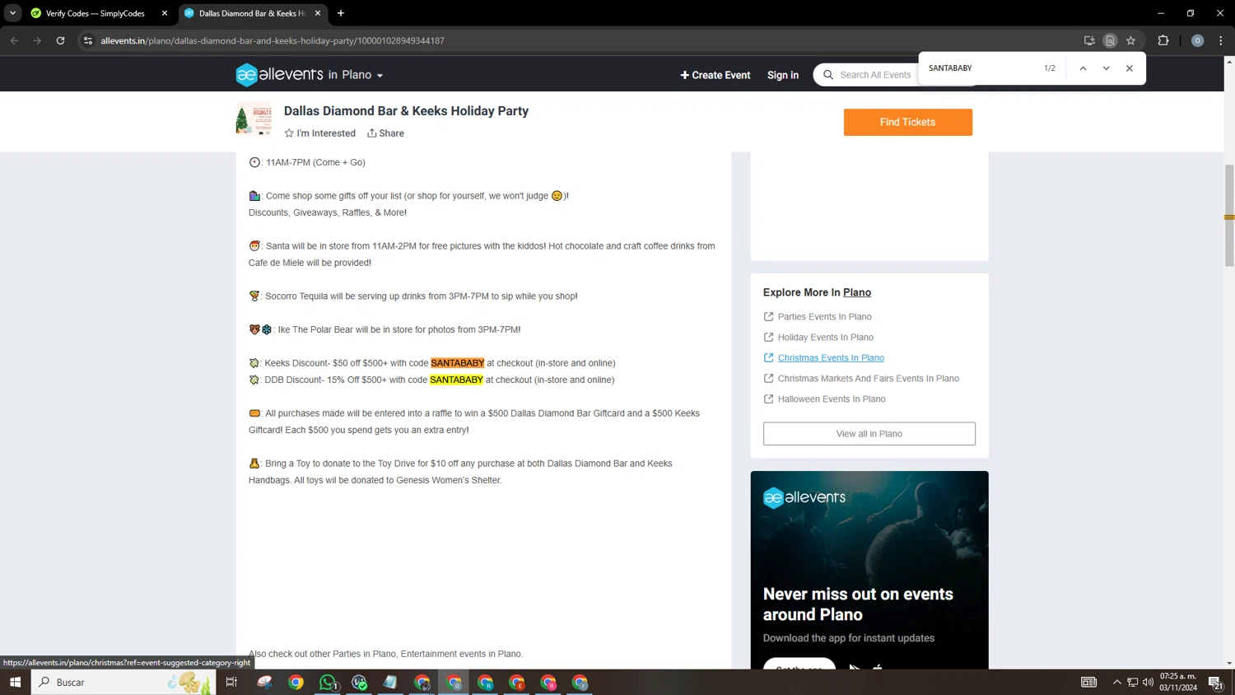Screen dimensions: 1235x695
Task: Click the address bar URL
Action: click(272, 40)
